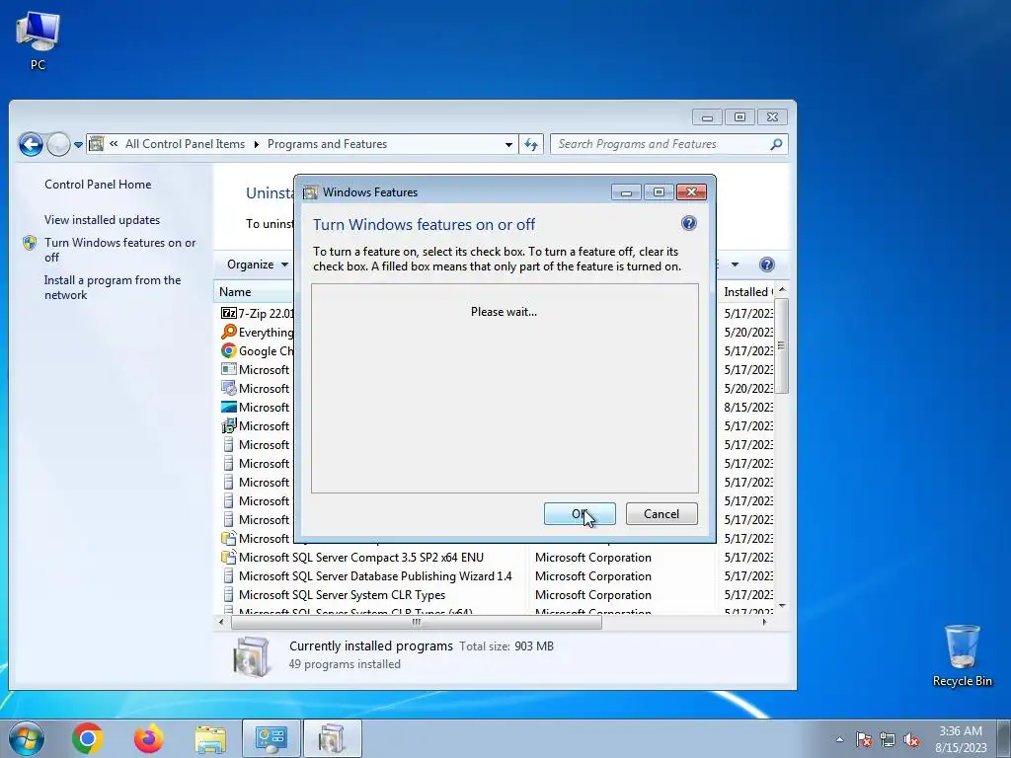The width and height of the screenshot is (1011, 758).
Task: Click the horizontal scroll left arrow
Action: 222,622
